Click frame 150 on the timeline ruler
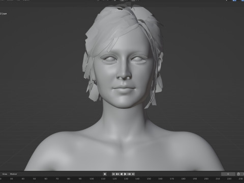 click(x=149, y=179)
